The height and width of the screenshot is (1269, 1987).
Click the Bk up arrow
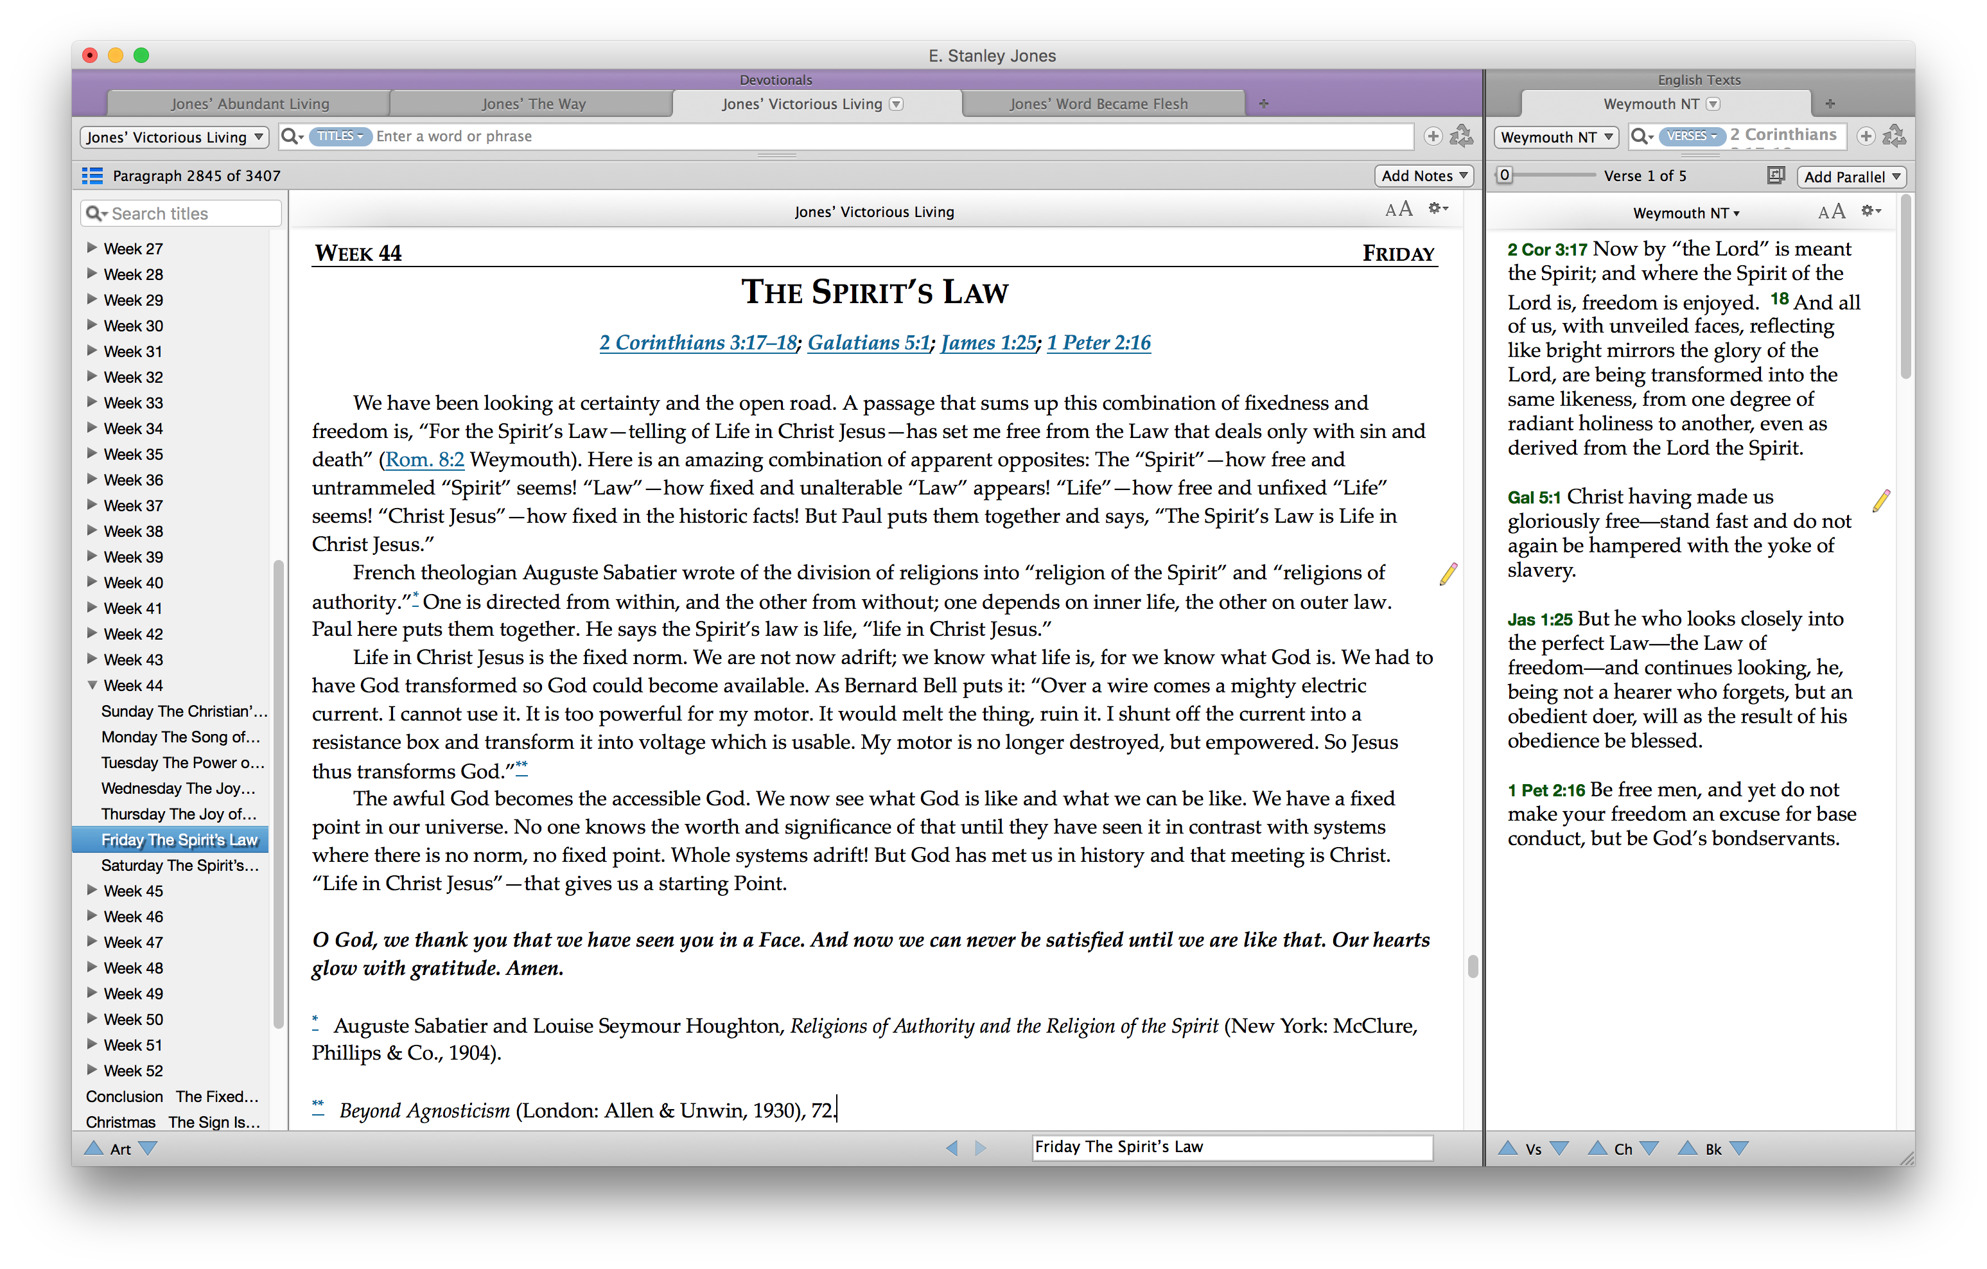pos(1688,1148)
